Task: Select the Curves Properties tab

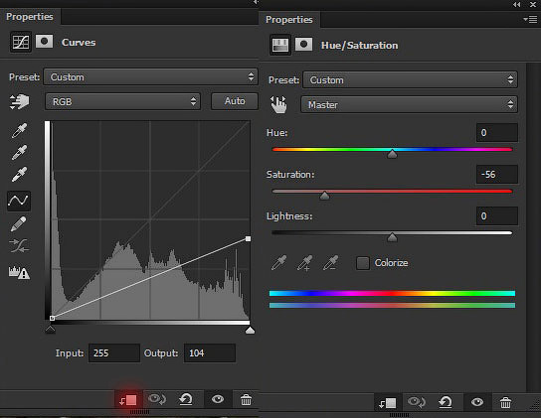Action: (x=30, y=17)
